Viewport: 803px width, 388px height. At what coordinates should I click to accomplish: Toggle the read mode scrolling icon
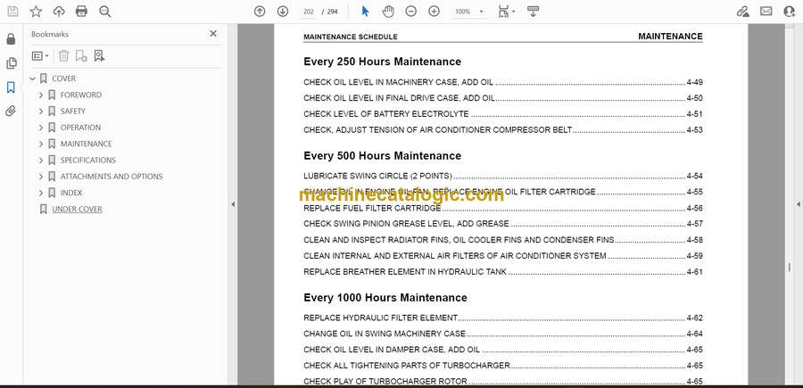[534, 12]
